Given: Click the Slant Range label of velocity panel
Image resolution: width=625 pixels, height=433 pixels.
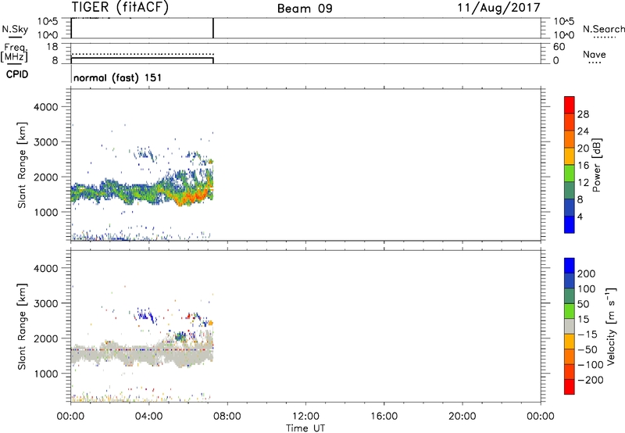Looking at the screenshot, I should coord(22,326).
